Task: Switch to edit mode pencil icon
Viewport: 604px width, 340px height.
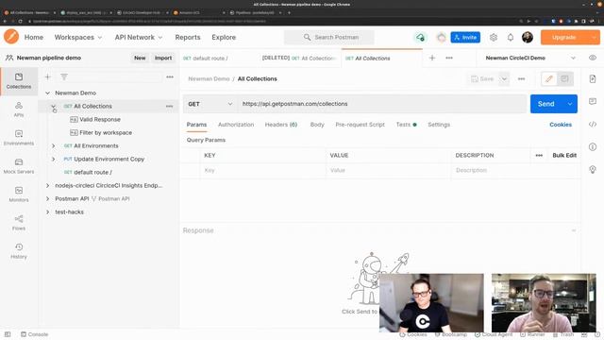Action: 549,78
